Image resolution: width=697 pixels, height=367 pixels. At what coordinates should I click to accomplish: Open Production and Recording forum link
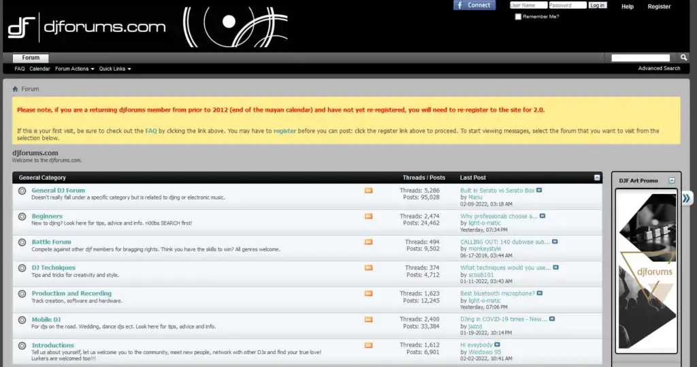click(71, 293)
